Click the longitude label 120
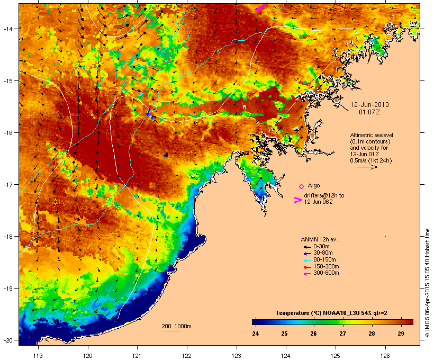Image resolution: width=434 pixels, height=360 pixels. click(x=88, y=356)
